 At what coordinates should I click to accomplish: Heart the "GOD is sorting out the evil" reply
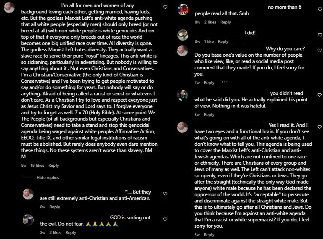(165, 218)
